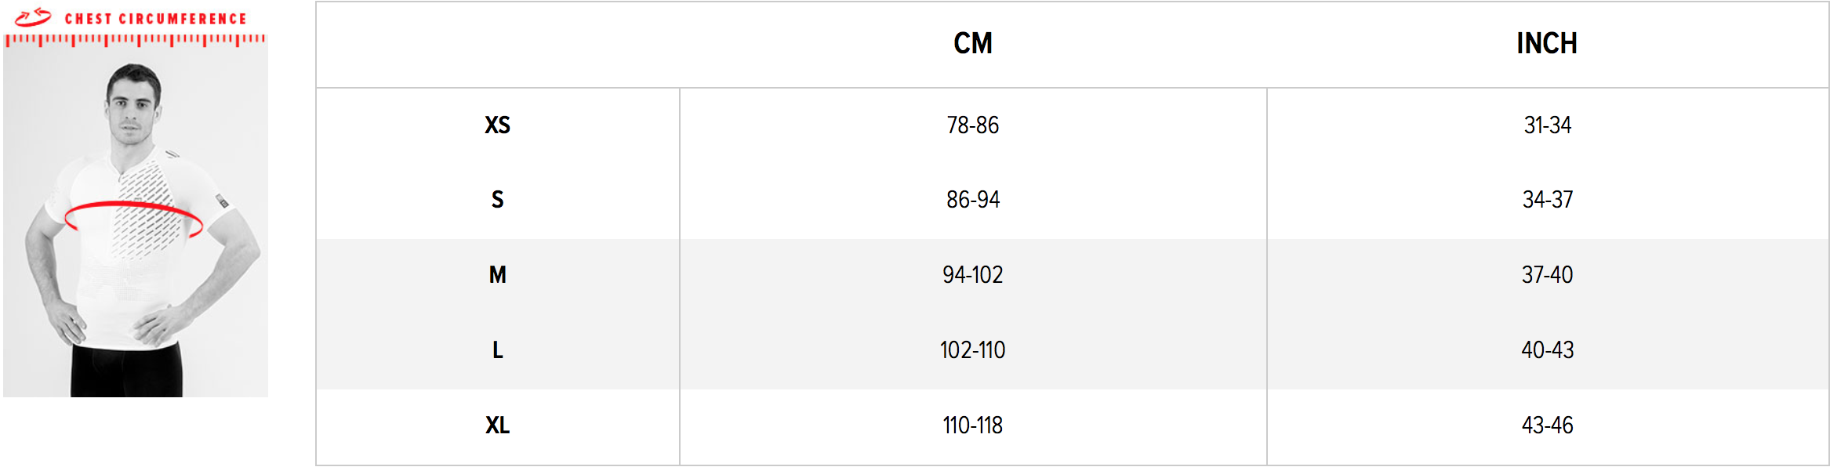Click the 31-34 inch cell
The image size is (1830, 467).
[x=1548, y=125]
